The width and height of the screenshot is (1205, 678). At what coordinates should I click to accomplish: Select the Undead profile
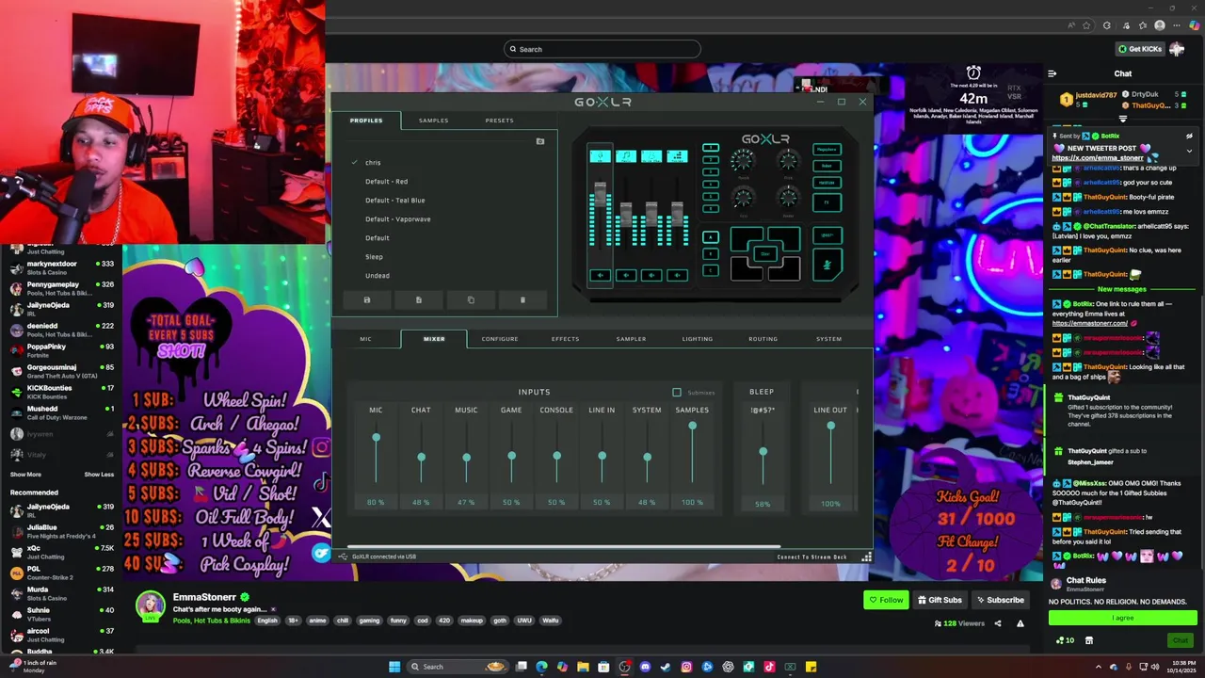click(x=378, y=276)
